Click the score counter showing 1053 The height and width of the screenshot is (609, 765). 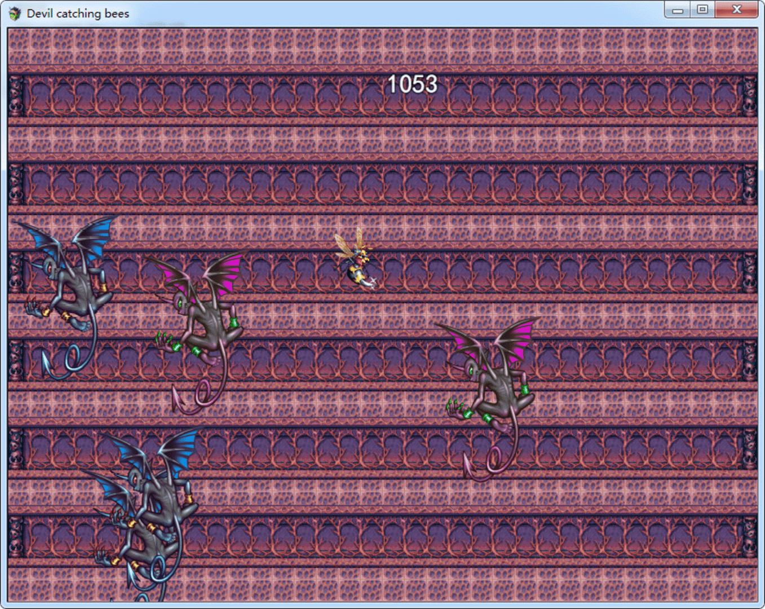412,85
